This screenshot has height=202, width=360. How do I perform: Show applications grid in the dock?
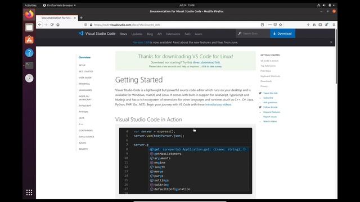pyautogui.click(x=29, y=192)
